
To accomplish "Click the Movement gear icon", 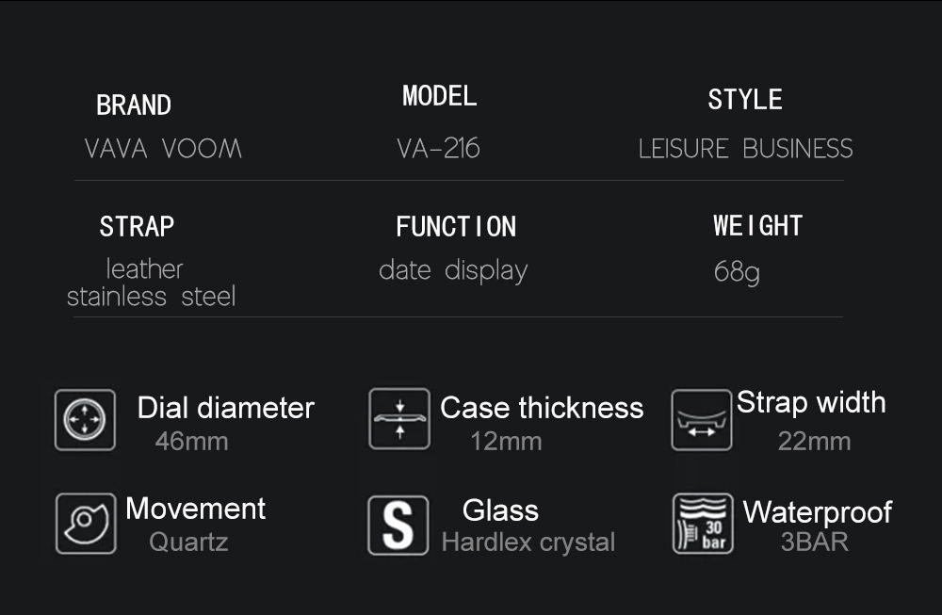I will point(86,523).
